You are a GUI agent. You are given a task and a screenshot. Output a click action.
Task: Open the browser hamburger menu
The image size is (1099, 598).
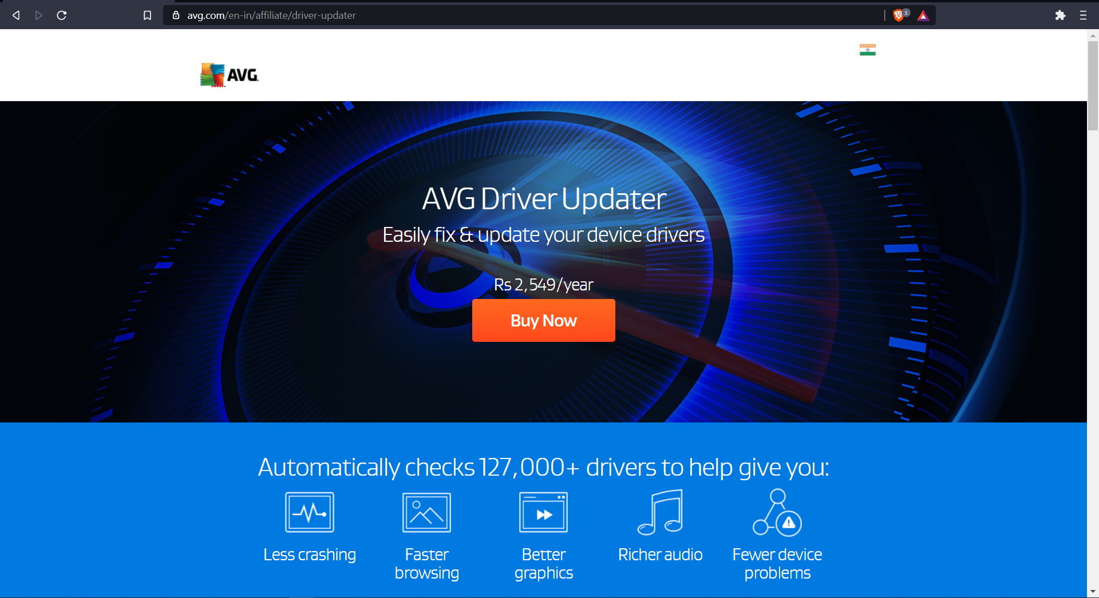pyautogui.click(x=1083, y=15)
